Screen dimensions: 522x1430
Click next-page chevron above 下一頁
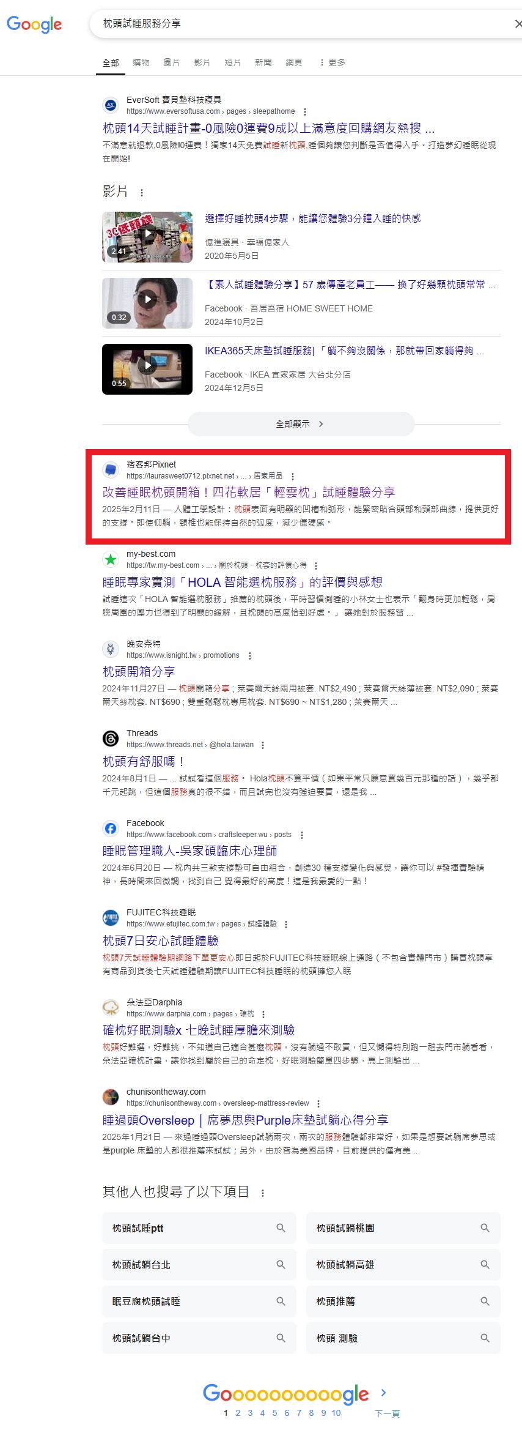(384, 1393)
